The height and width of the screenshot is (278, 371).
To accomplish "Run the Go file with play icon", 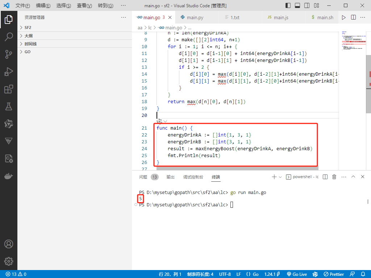I will pos(344,17).
